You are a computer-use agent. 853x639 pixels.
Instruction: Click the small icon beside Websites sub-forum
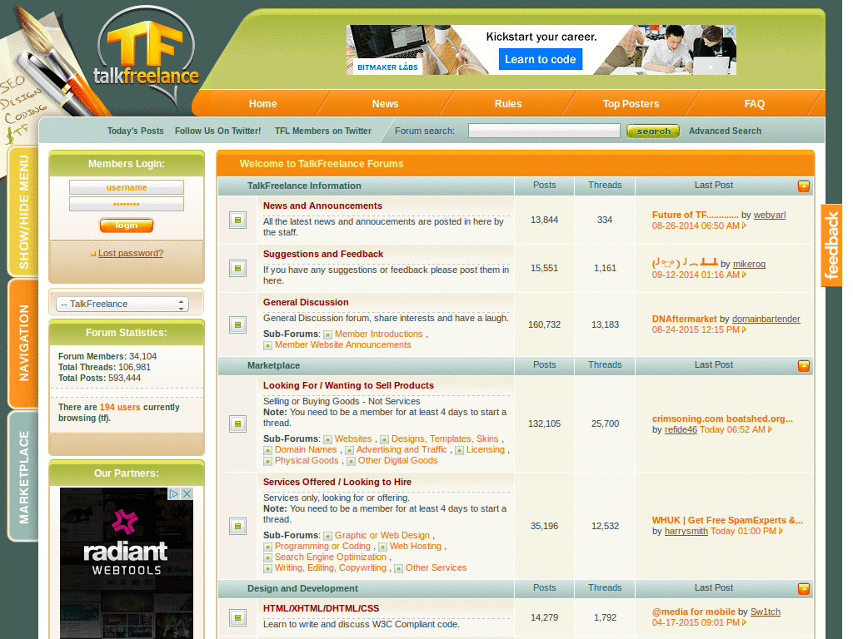pyautogui.click(x=327, y=439)
